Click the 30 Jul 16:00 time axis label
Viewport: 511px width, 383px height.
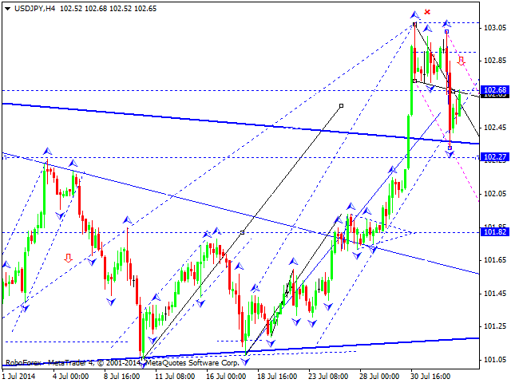pos(430,377)
